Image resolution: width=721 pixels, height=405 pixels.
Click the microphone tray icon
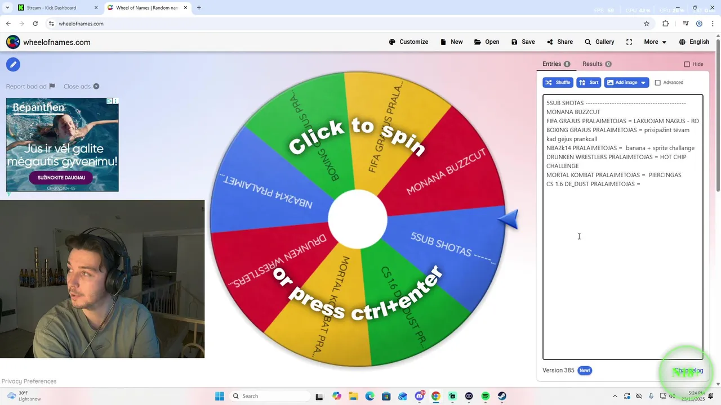click(x=651, y=396)
